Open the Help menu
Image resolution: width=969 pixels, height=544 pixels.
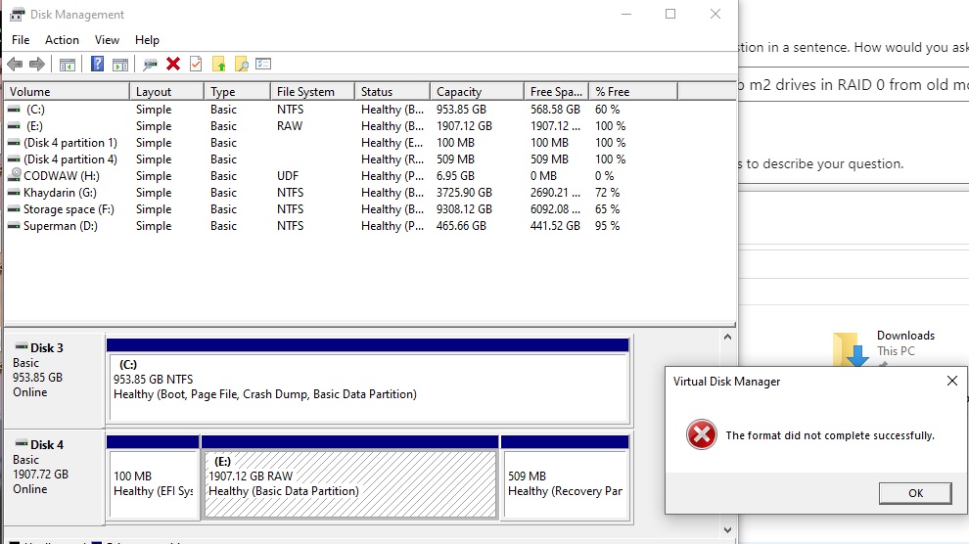coord(147,39)
